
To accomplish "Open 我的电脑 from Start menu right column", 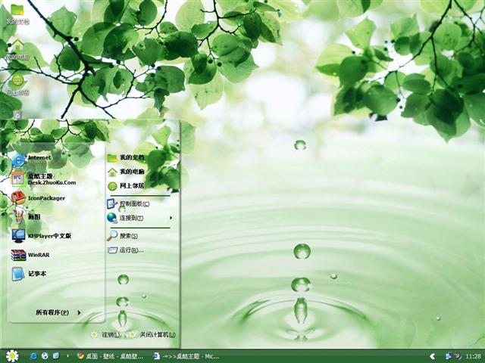I will 130,172.
